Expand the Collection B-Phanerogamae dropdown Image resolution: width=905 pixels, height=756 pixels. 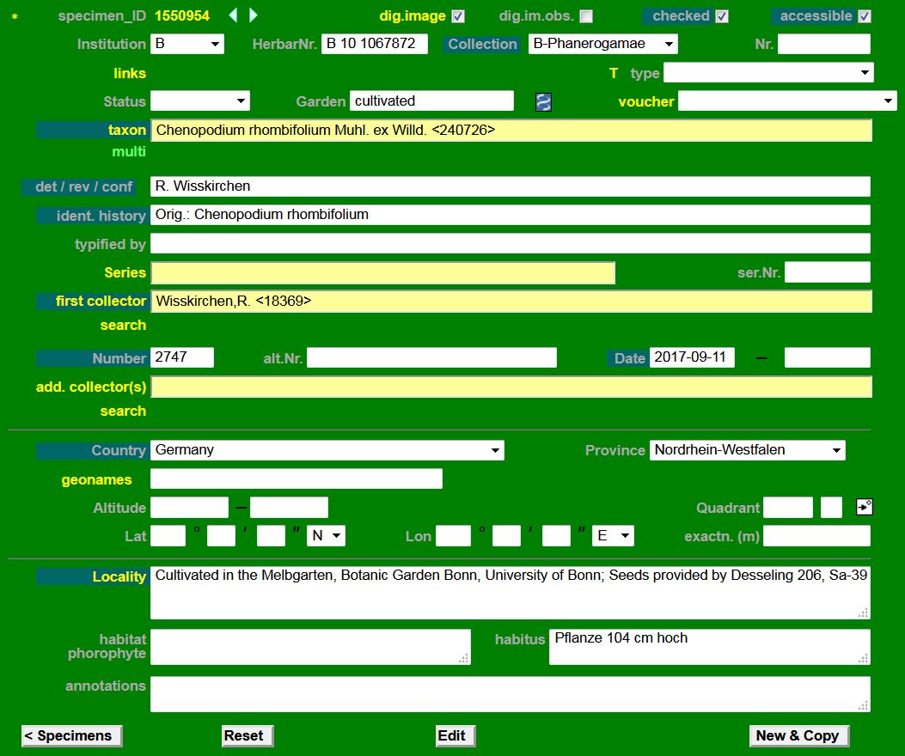point(602,44)
